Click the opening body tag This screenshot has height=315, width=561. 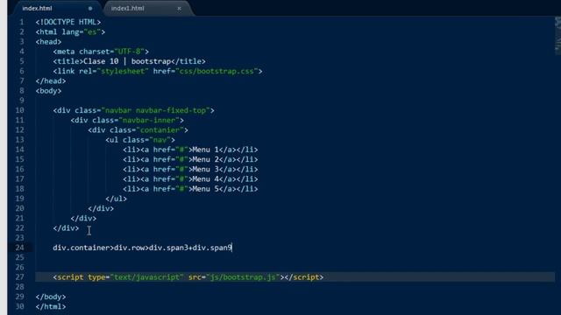click(x=48, y=91)
